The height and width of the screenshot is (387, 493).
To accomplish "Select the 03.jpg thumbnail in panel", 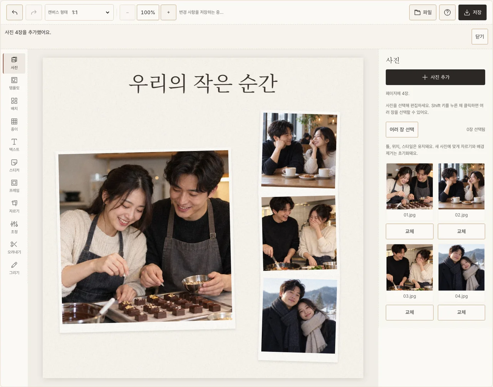I will [x=409, y=267].
